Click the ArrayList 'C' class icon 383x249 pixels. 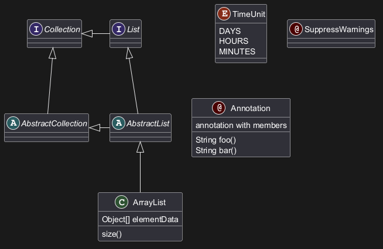point(121,202)
